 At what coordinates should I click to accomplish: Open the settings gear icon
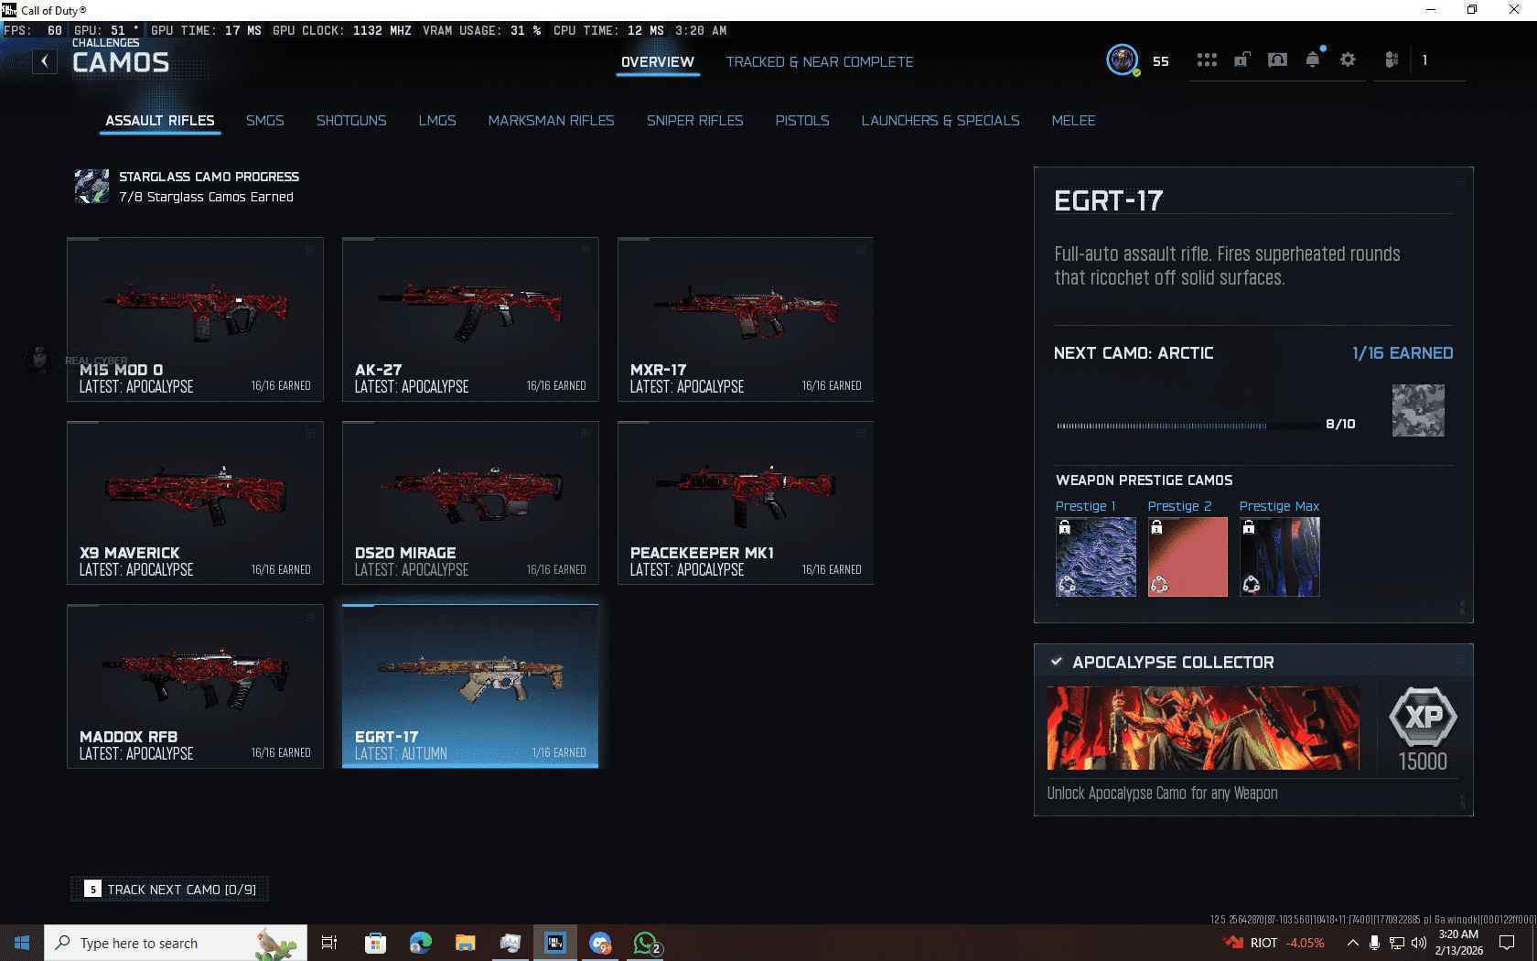pos(1348,60)
